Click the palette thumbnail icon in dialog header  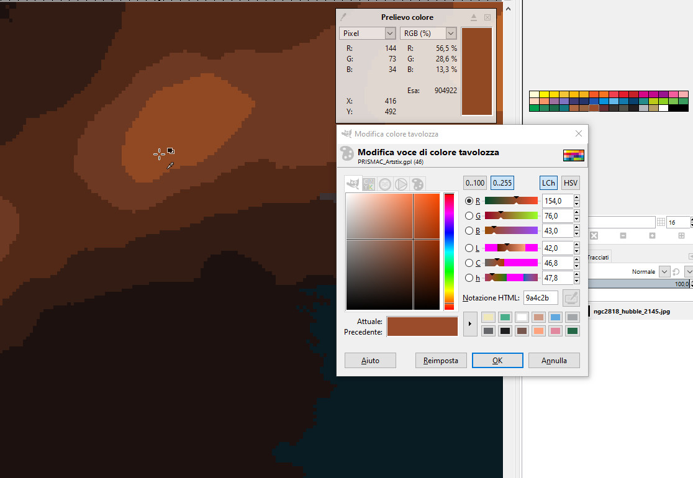[x=573, y=155]
